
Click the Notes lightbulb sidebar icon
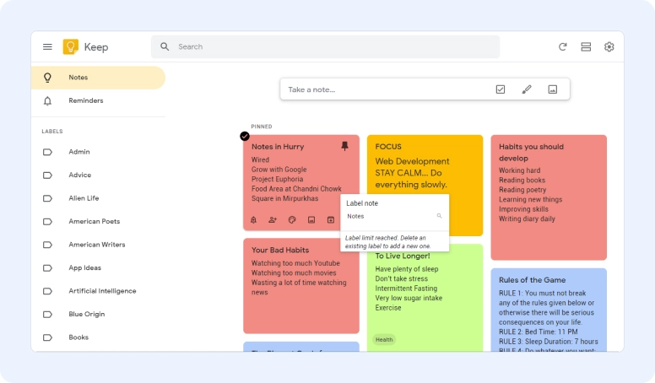click(47, 78)
